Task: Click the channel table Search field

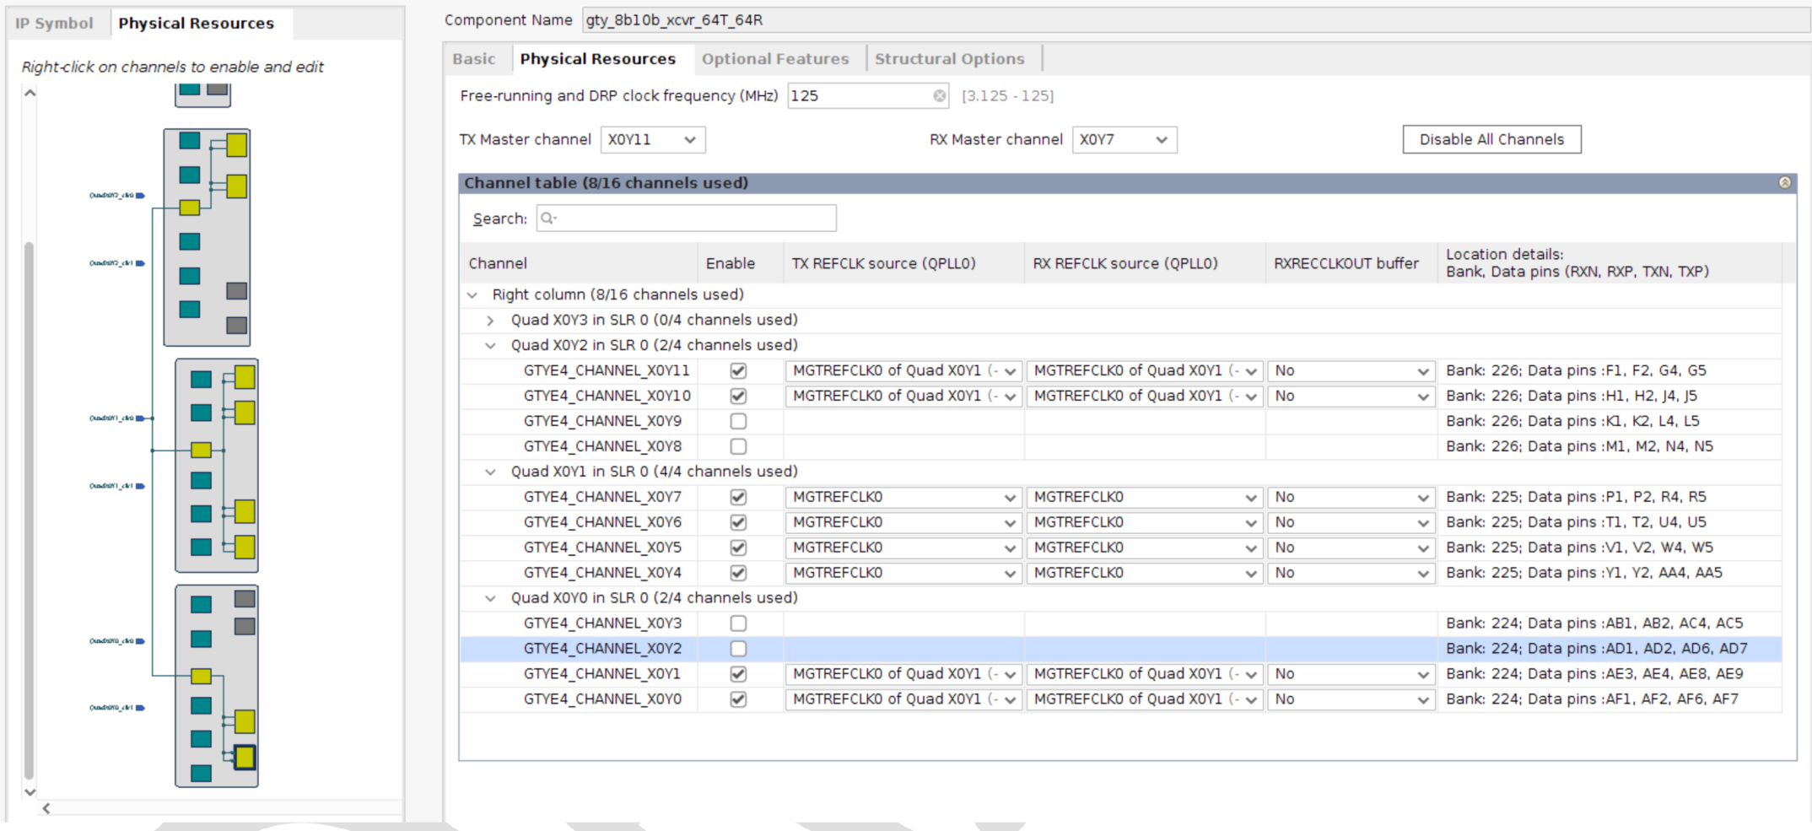Action: [687, 219]
